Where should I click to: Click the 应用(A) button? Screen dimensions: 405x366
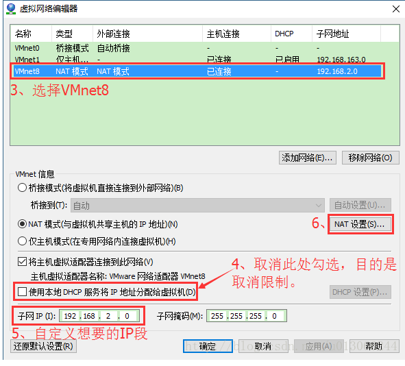pos(319,346)
